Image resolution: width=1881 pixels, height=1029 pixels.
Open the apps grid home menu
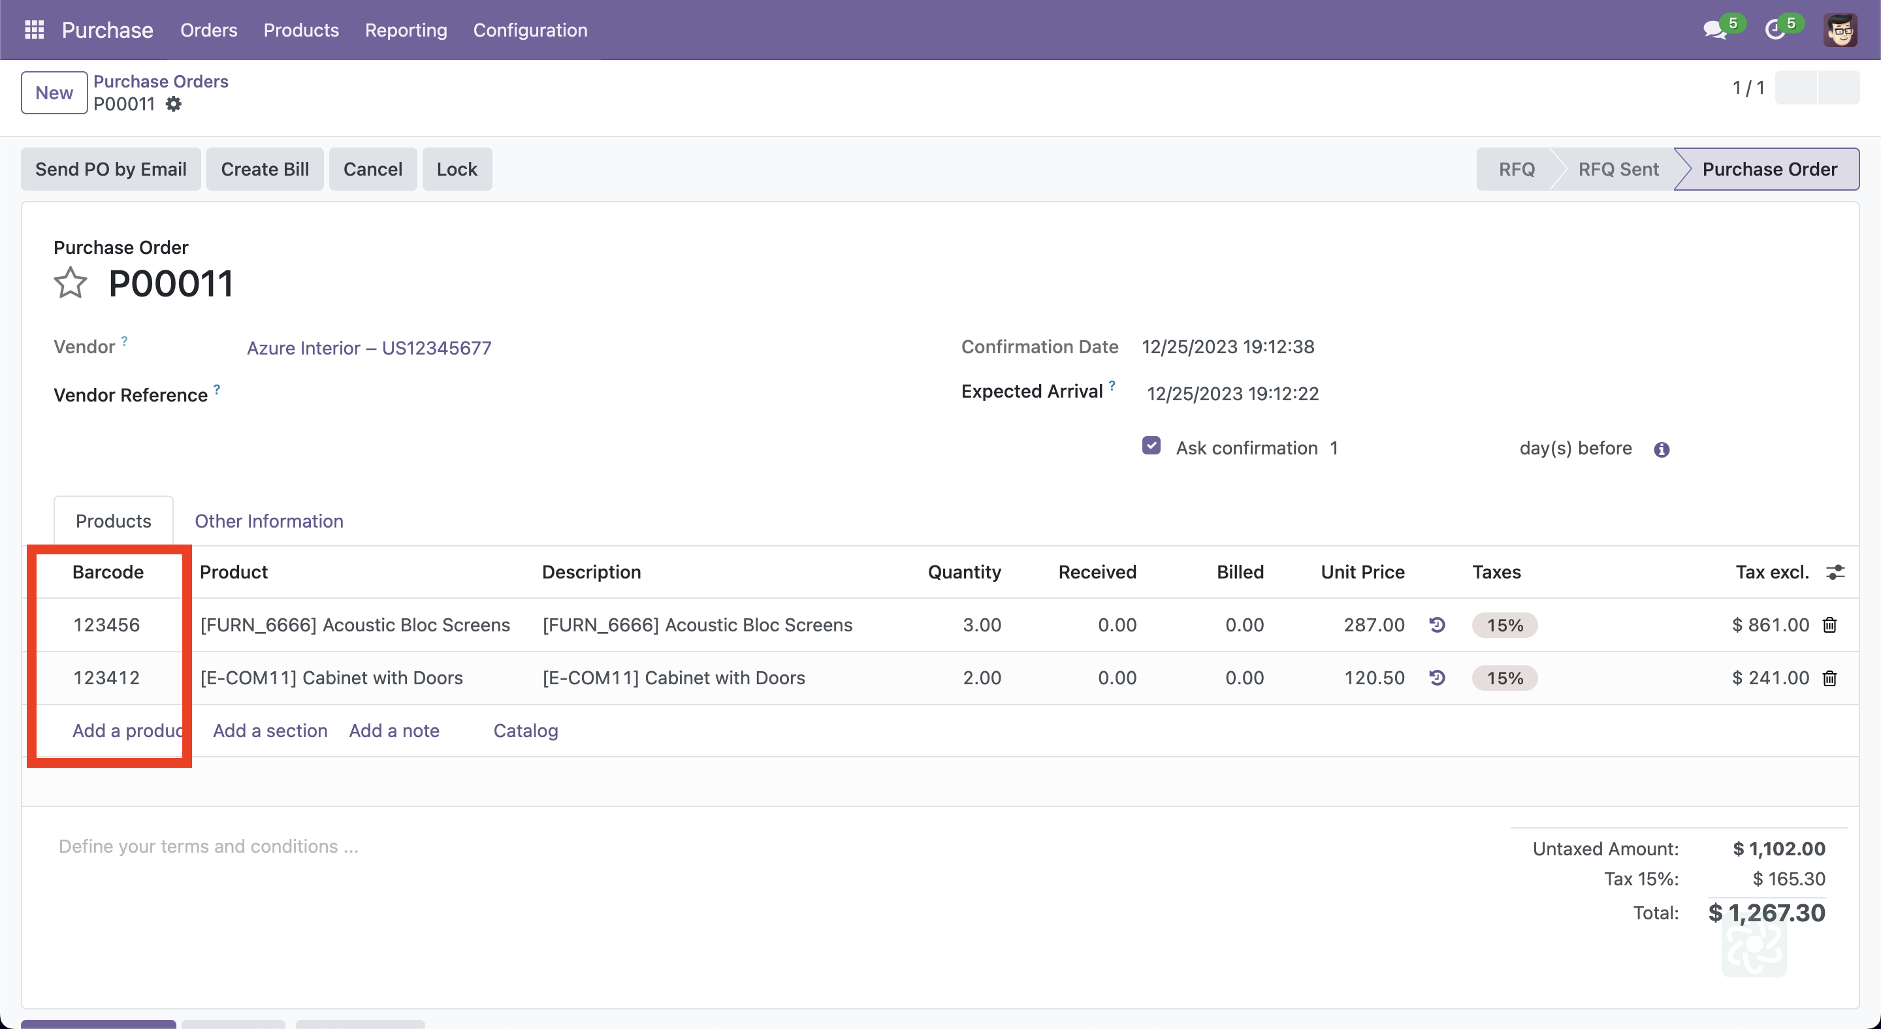pyautogui.click(x=35, y=30)
